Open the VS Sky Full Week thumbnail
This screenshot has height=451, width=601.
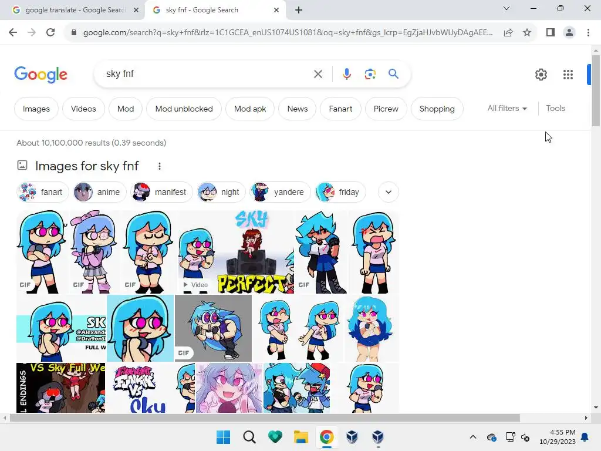[60, 388]
